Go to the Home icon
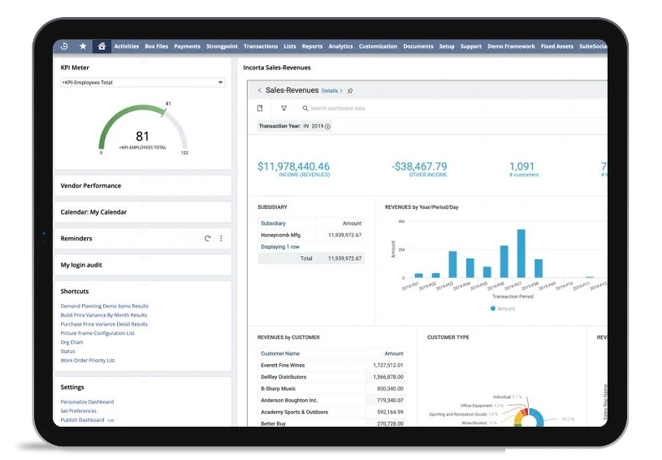The width and height of the screenshot is (662, 460). pos(102,46)
